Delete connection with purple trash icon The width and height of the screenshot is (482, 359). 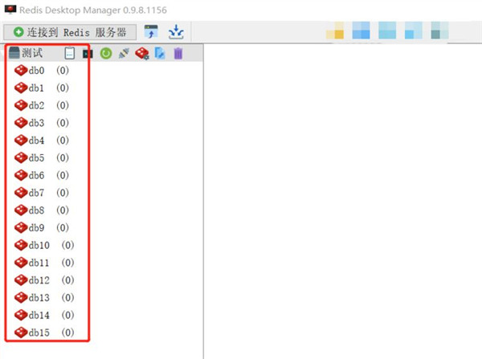[x=178, y=54]
